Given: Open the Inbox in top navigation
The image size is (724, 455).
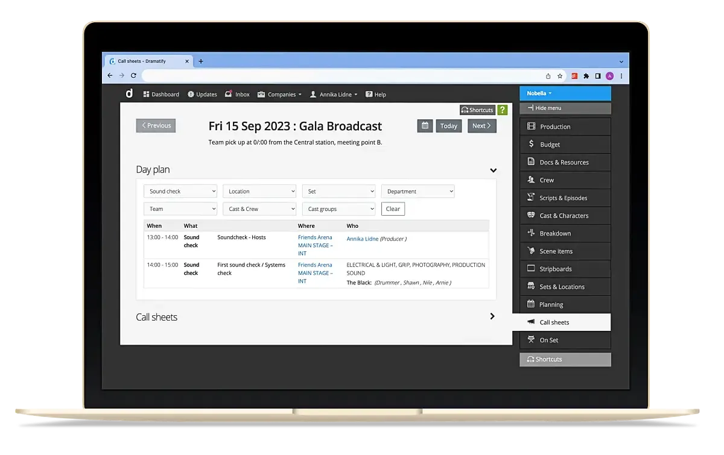Looking at the screenshot, I should 237,95.
